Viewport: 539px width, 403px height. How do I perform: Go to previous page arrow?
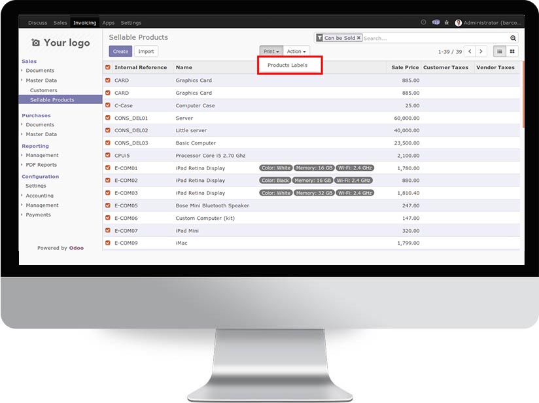[470, 51]
